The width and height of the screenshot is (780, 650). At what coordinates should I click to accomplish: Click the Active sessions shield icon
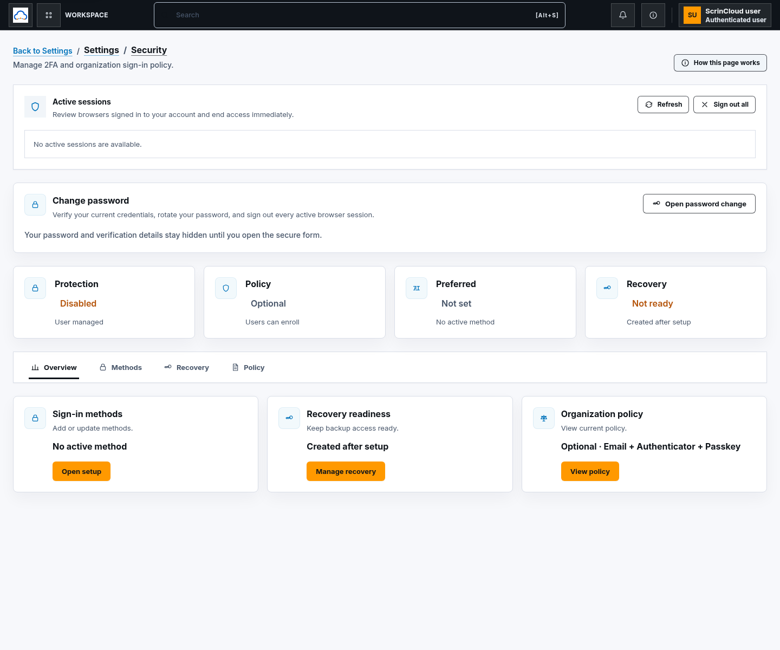coord(35,107)
